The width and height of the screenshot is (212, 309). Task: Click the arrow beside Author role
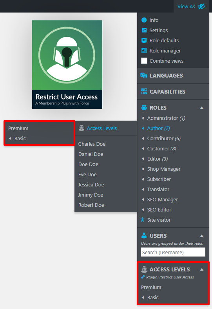click(x=143, y=128)
